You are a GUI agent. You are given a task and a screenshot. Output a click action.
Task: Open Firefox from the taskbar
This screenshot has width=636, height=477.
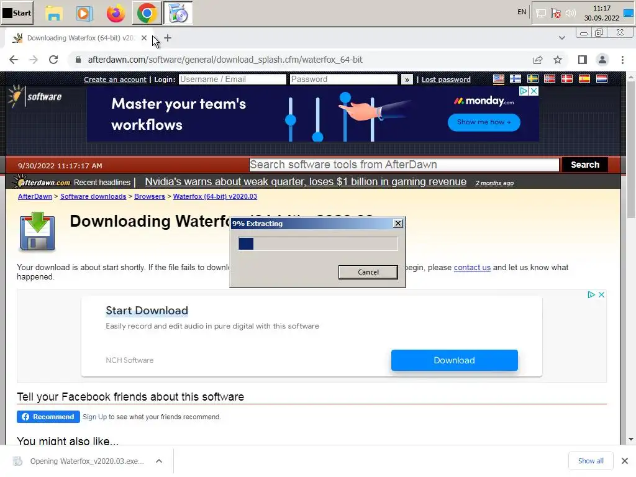pos(116,14)
